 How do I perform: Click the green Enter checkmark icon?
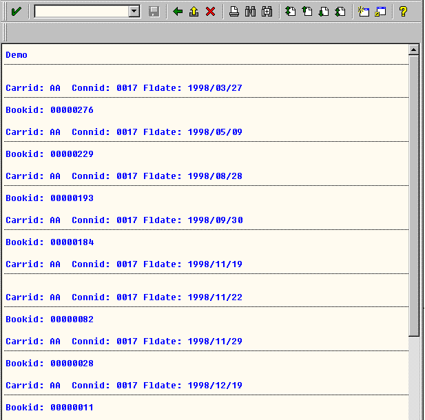[16, 12]
